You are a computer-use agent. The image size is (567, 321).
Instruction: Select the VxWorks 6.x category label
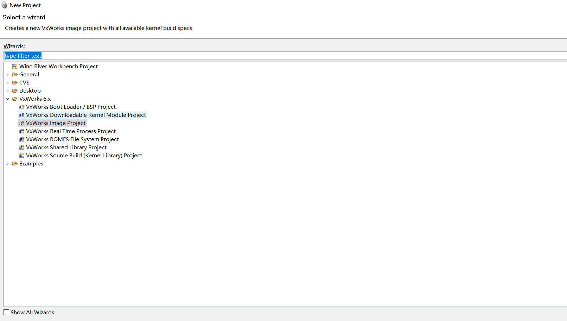[x=35, y=99]
